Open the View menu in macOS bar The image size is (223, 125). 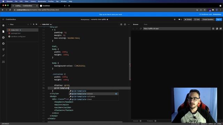(x=26, y=1)
